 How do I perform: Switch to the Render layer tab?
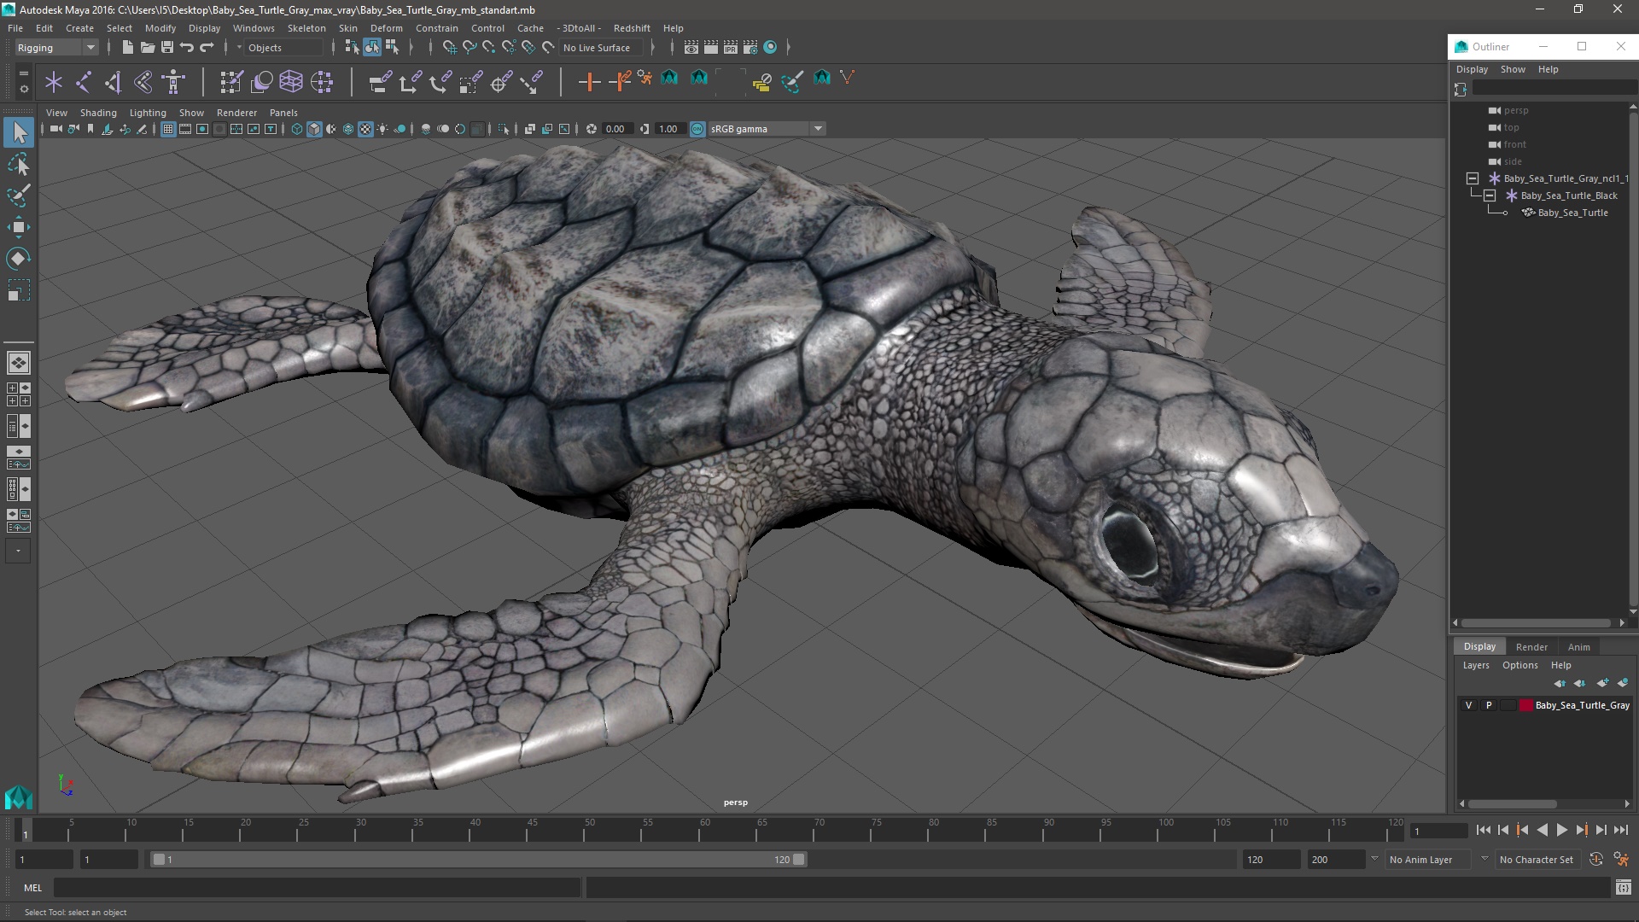tap(1531, 647)
